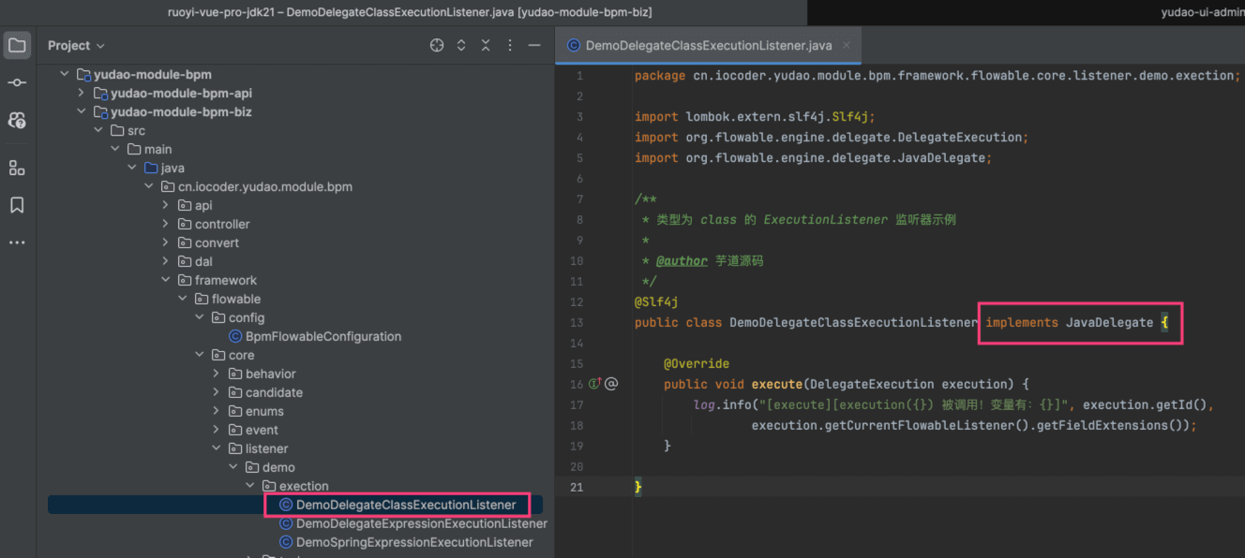The image size is (1245, 558).
Task: Open the Bookmarks tool window icon
Action: (17, 205)
